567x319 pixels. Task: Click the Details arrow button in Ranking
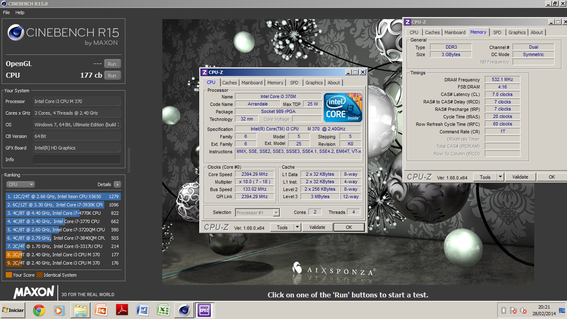[x=117, y=184]
